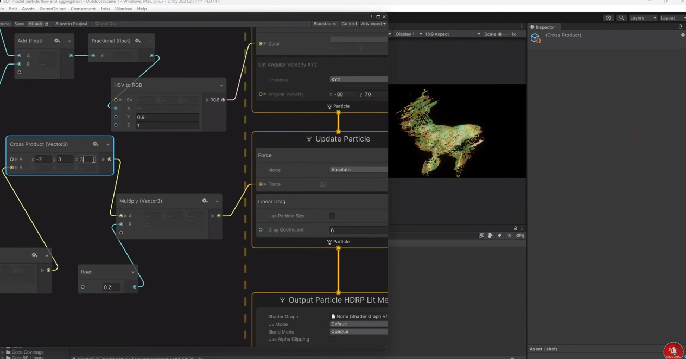Screen dimensions: 686x359
Task: Click the Show in Project button
Action: [71, 23]
